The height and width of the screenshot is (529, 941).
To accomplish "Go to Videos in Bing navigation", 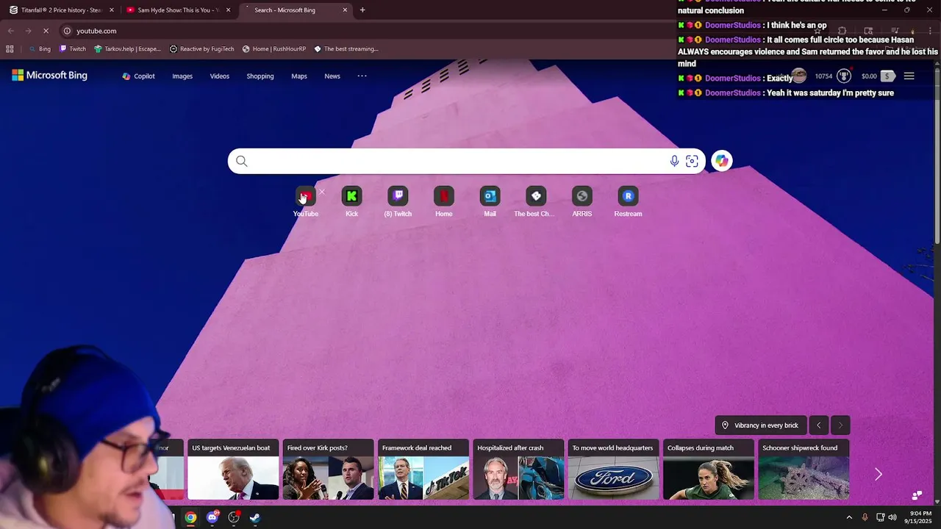I will pyautogui.click(x=220, y=76).
